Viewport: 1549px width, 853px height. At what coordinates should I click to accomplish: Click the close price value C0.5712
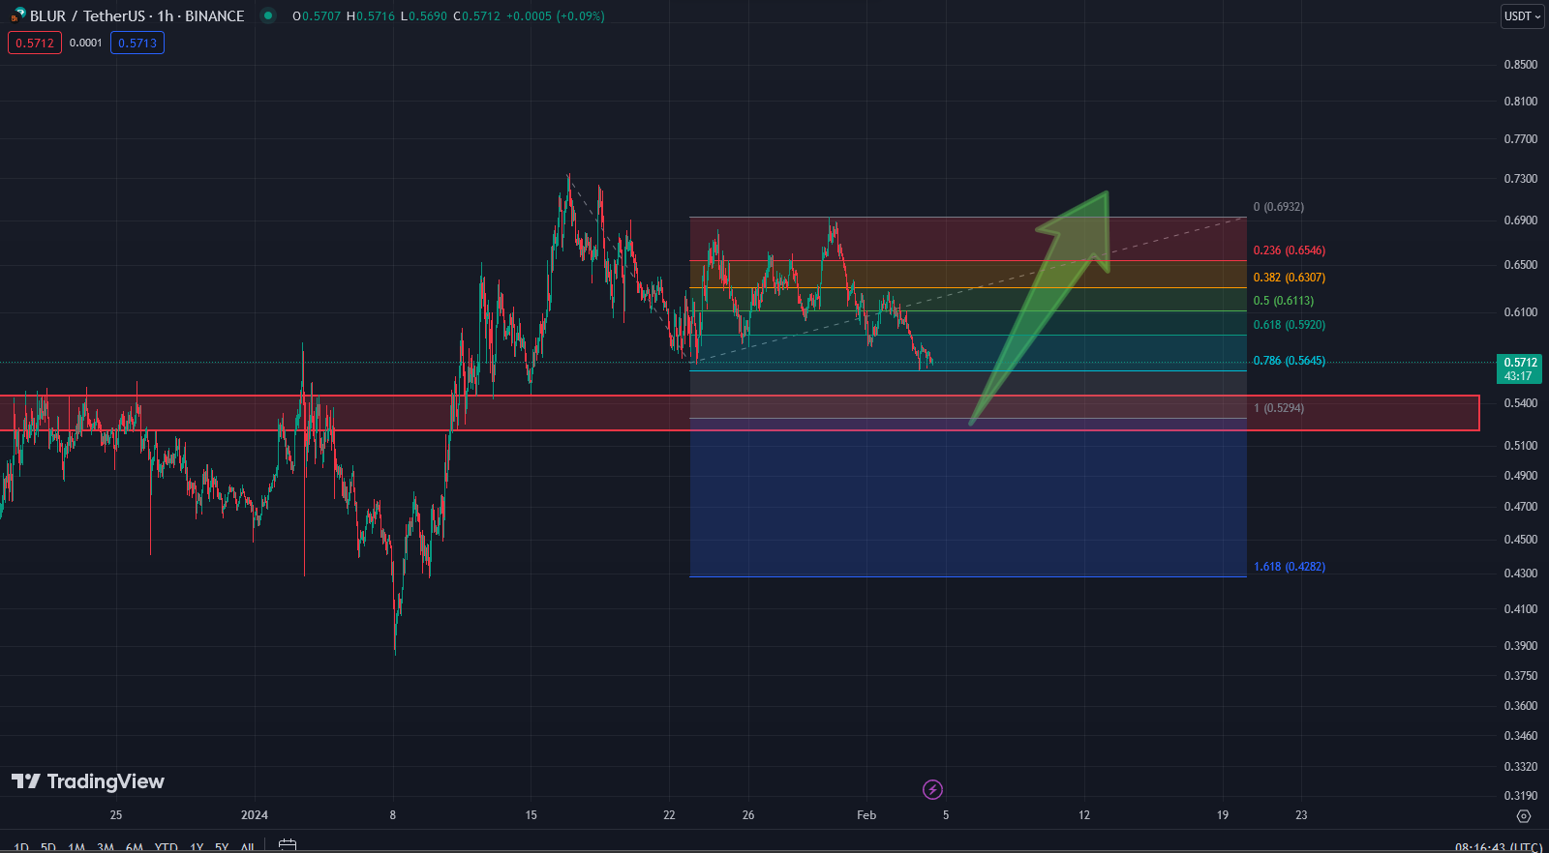tap(477, 16)
